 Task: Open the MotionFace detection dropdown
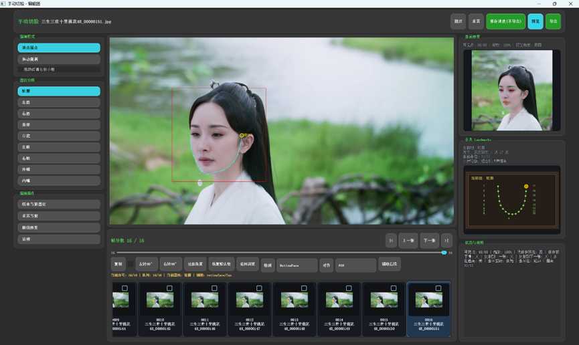[297, 265]
